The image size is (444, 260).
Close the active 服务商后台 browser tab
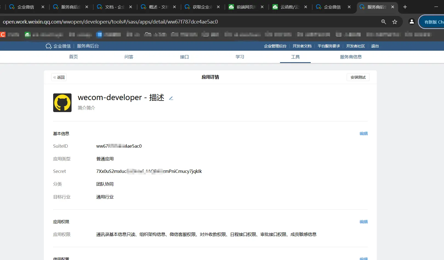(393, 7)
